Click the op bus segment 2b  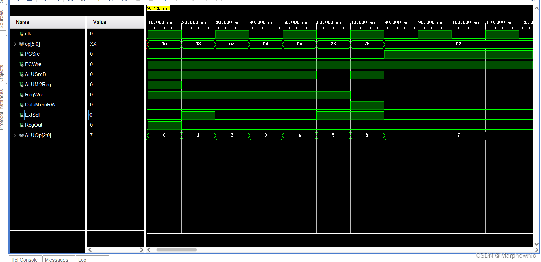(367, 44)
